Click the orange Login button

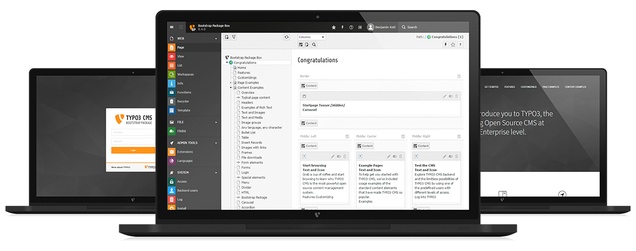coord(133,150)
